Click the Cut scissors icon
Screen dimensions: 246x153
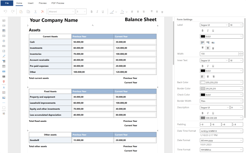[x=35, y=12]
